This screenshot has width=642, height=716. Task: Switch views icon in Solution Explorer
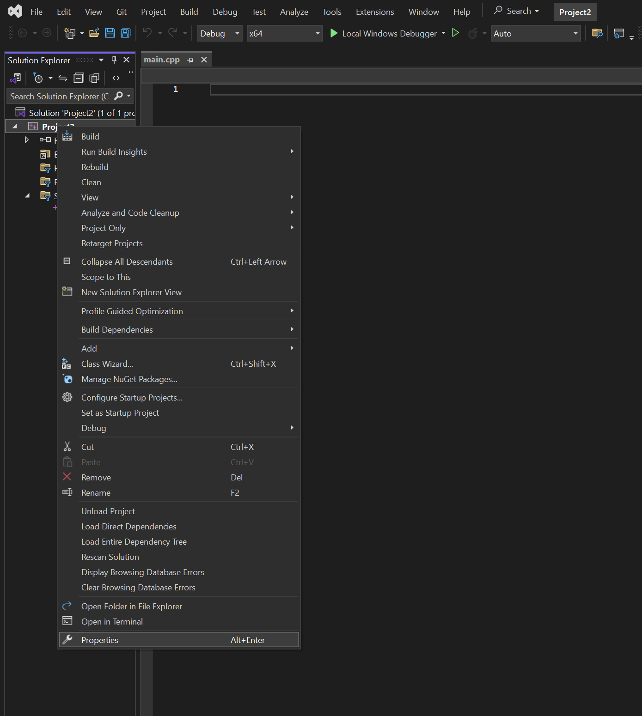[x=16, y=78]
